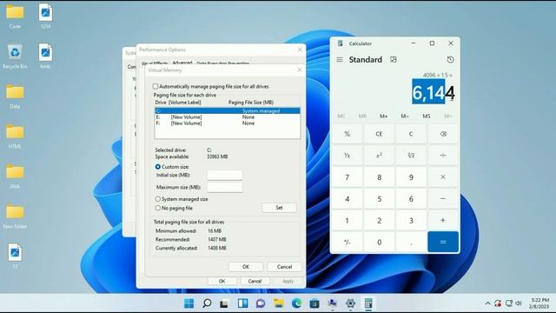
Task: Select the Recycle Bin desktop icon
Action: coord(15,57)
